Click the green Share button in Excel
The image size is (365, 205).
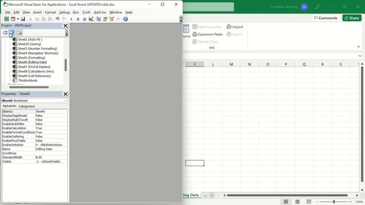click(x=352, y=18)
